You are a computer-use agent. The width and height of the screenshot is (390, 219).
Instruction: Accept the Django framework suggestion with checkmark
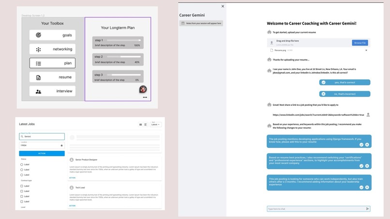point(361,145)
